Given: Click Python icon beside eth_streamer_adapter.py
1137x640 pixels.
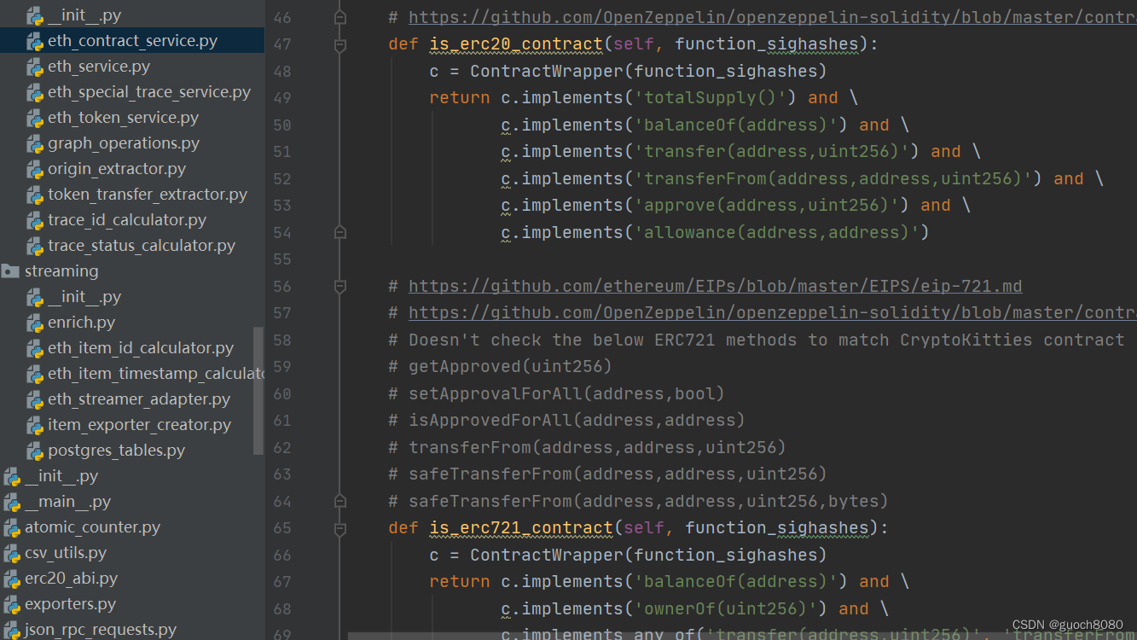Looking at the screenshot, I should (35, 399).
